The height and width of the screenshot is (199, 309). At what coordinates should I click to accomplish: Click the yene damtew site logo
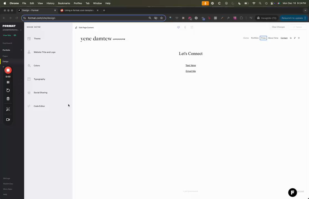pos(103,39)
